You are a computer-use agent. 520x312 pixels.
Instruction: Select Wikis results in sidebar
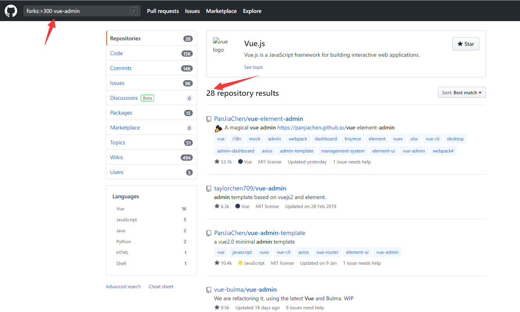151,157
